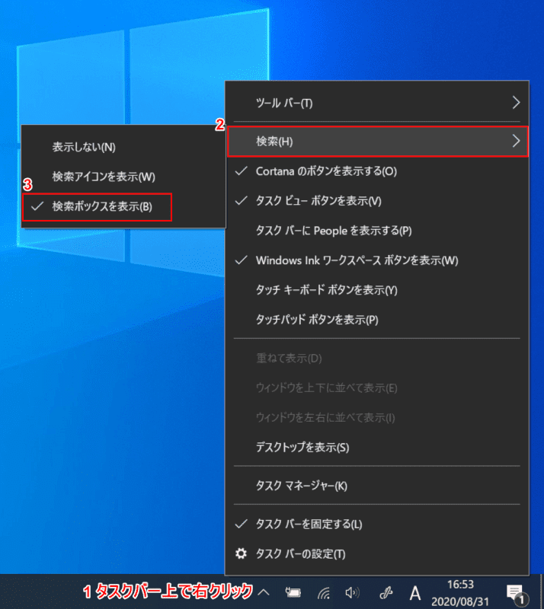Click the gear icon beside タスク バーの設定
The image size is (544, 609).
[241, 553]
